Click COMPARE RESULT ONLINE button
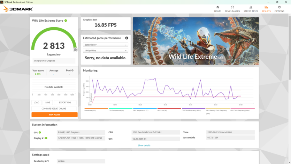The image size is (291, 164). click(x=54, y=109)
